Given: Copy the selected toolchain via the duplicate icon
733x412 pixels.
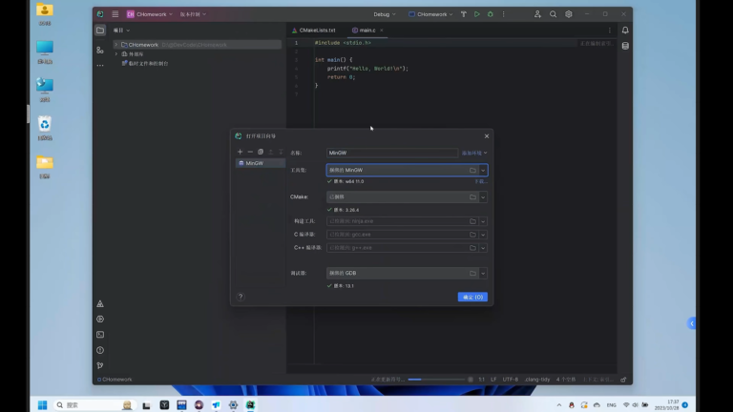Looking at the screenshot, I should pyautogui.click(x=261, y=152).
